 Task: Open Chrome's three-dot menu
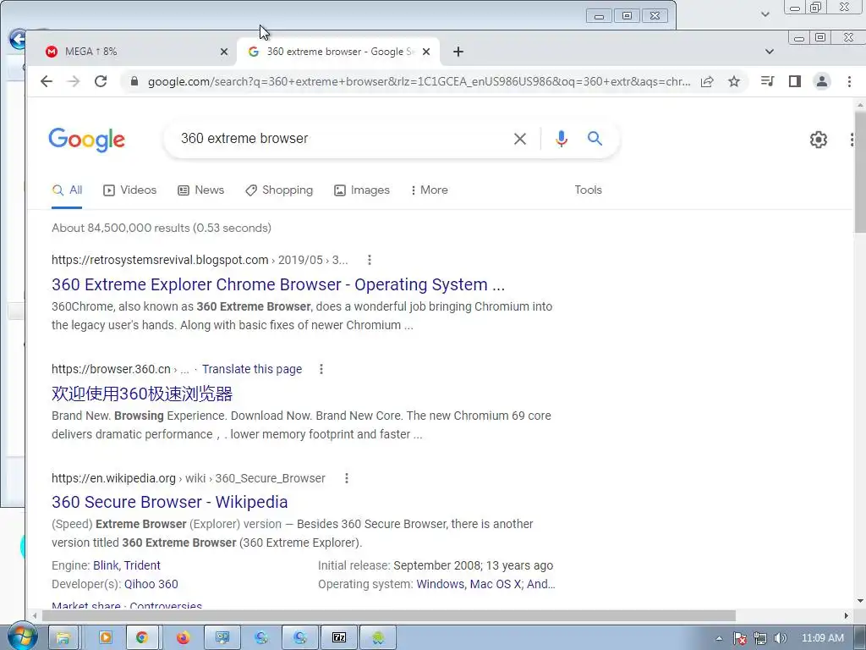pyautogui.click(x=849, y=81)
